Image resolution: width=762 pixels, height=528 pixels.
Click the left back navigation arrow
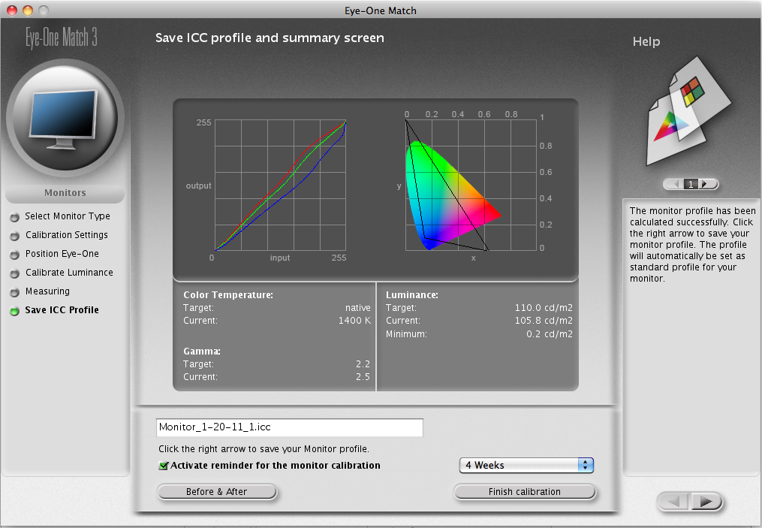pyautogui.click(x=674, y=501)
